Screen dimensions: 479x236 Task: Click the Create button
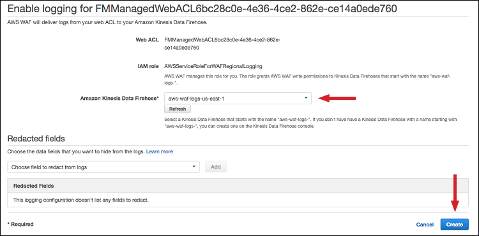tap(454, 225)
